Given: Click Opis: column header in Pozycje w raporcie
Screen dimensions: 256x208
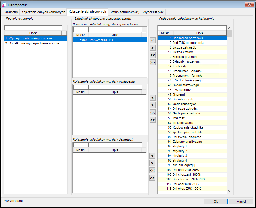Looking at the screenshot, I should [33, 33].
